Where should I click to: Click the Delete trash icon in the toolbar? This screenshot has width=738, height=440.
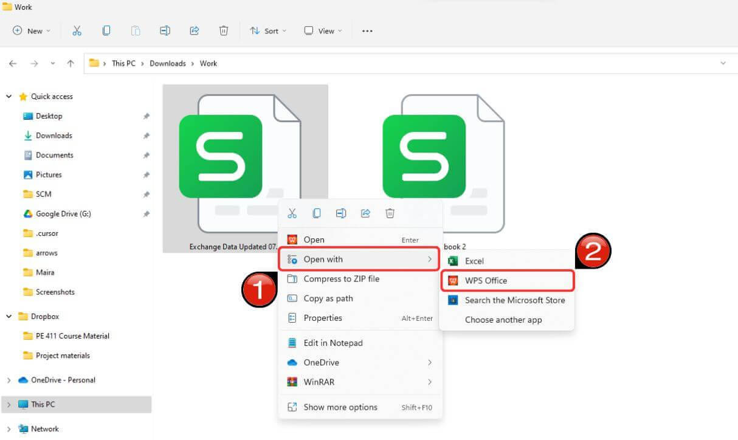pyautogui.click(x=224, y=30)
